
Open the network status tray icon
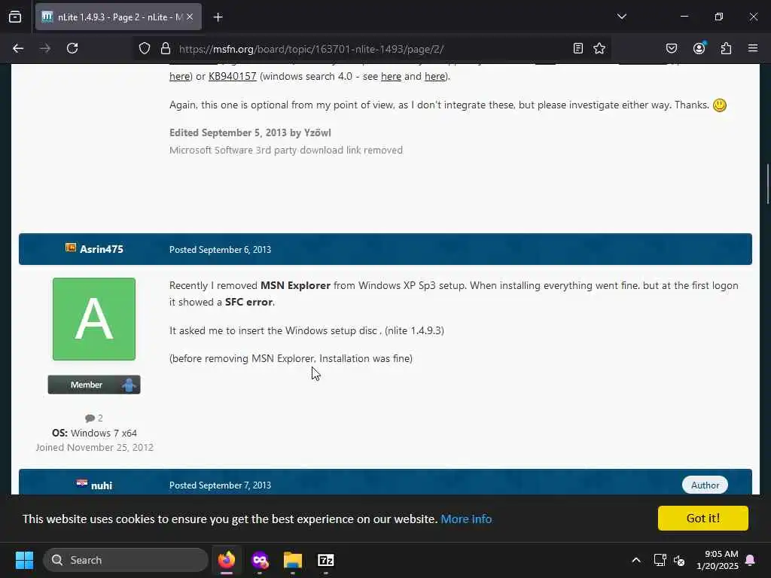[660, 560]
